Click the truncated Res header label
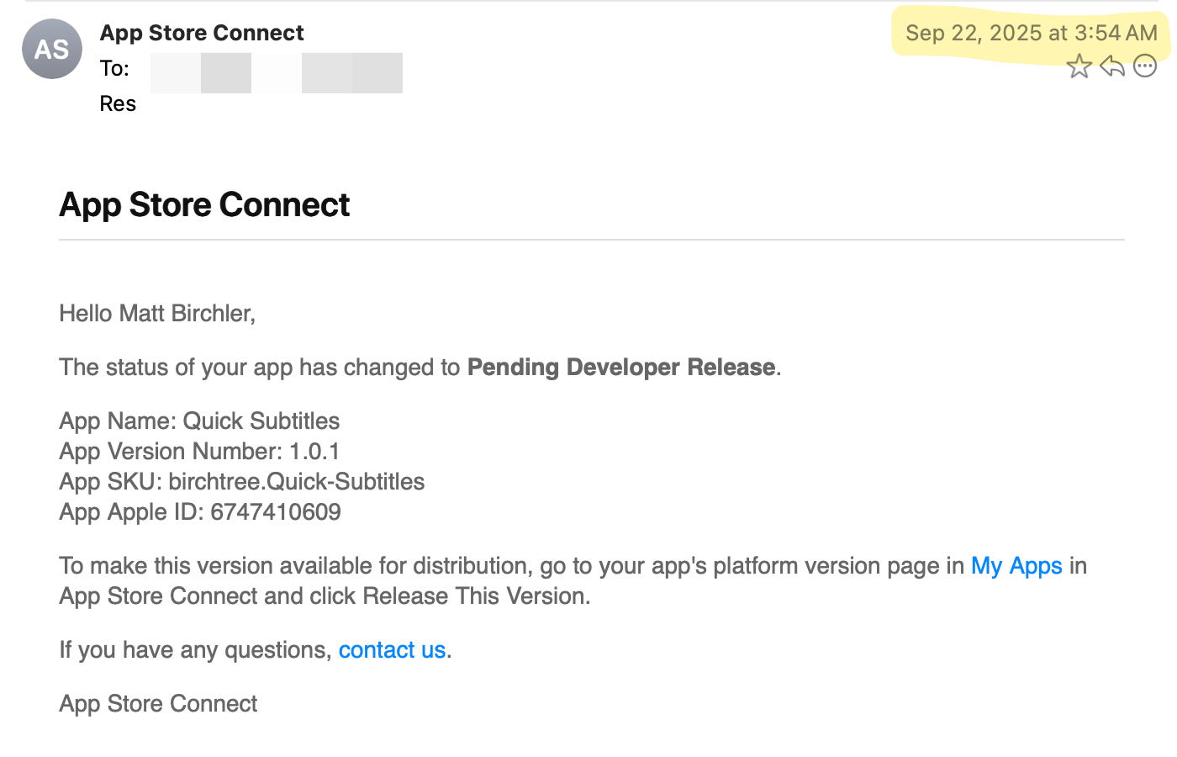1177x757 pixels. coord(118,103)
